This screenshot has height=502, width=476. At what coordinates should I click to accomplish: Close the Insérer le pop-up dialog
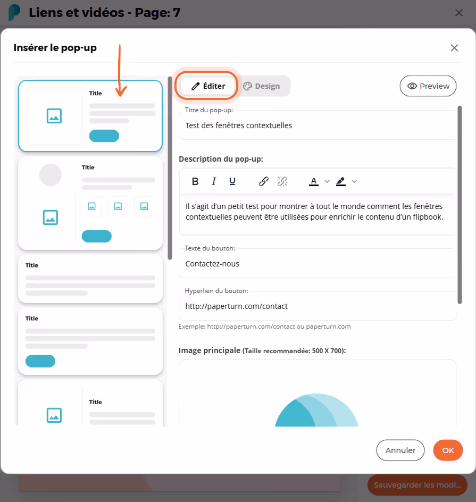pos(454,48)
